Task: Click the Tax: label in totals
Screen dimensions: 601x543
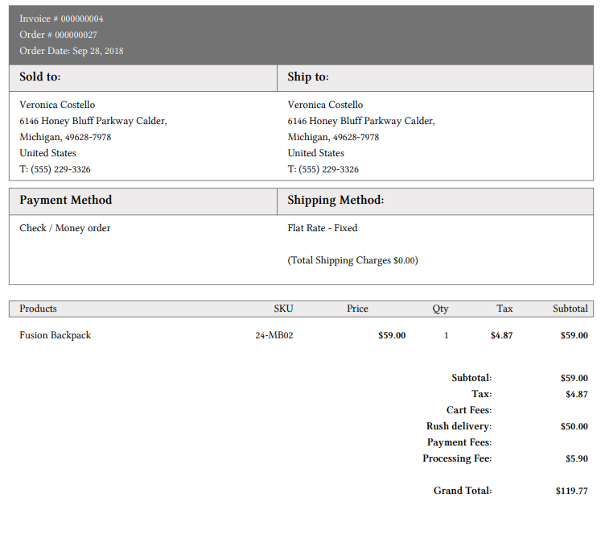Action: click(481, 394)
